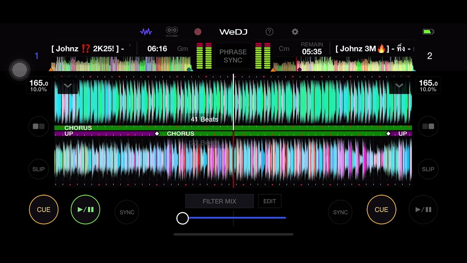Click the white diamond marker before CHORUS
The height and width of the screenshot is (263, 467).
[157, 134]
